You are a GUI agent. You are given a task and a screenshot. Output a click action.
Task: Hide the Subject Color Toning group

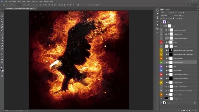click(161, 62)
